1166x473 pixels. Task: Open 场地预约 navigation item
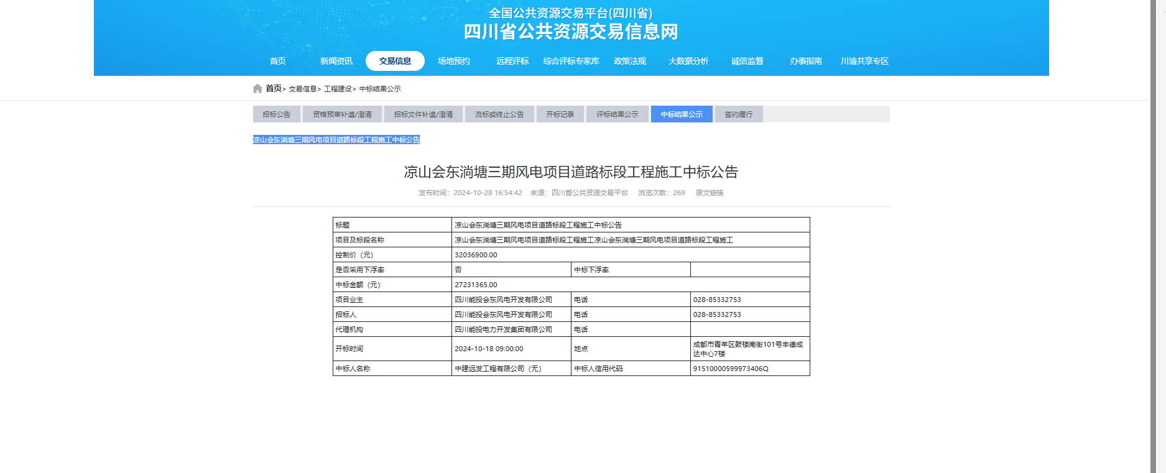coord(454,61)
